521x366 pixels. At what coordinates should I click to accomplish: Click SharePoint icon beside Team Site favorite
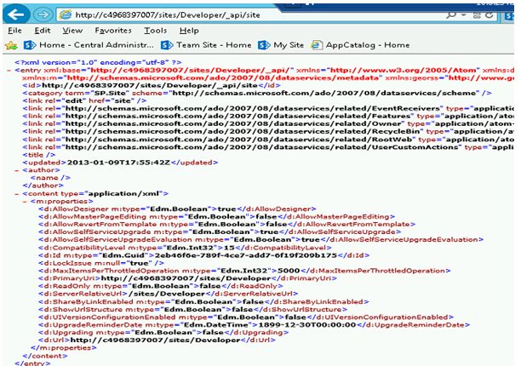[x=167, y=45]
